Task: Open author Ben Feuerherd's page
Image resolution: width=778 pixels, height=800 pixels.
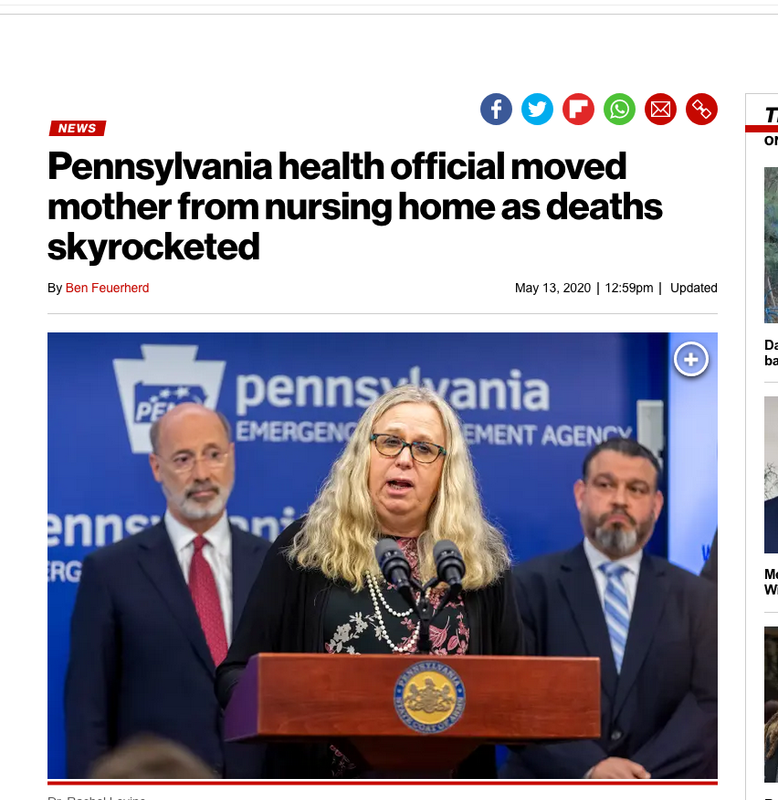Action: [107, 288]
